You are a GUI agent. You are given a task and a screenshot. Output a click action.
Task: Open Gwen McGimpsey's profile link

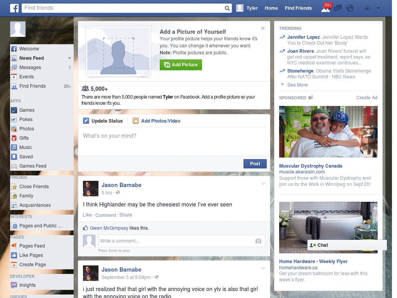point(109,228)
